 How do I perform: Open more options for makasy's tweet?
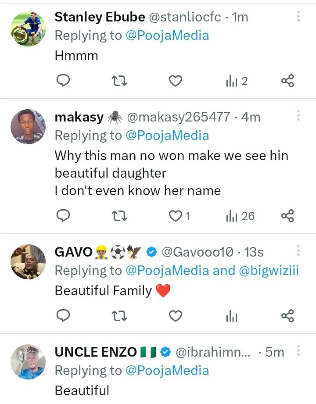298,116
